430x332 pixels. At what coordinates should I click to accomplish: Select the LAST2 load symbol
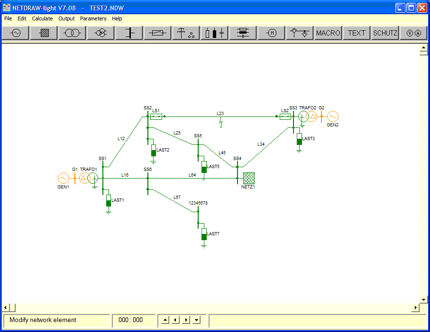(154, 151)
